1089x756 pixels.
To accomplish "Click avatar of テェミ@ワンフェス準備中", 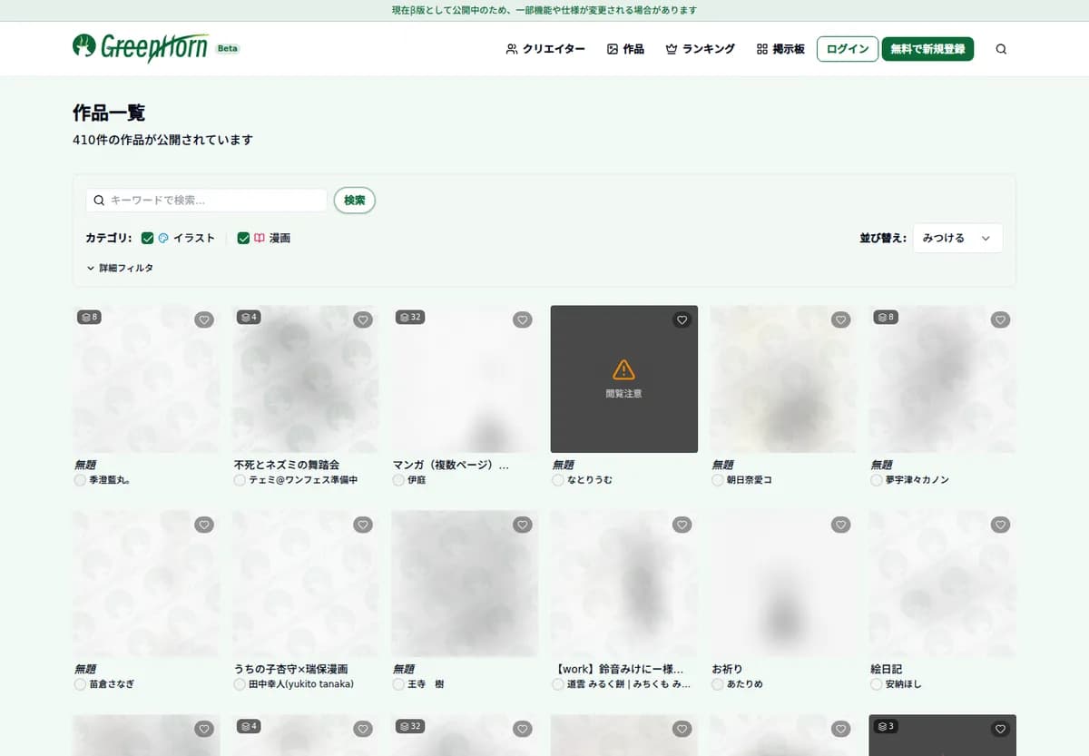I will click(x=240, y=480).
